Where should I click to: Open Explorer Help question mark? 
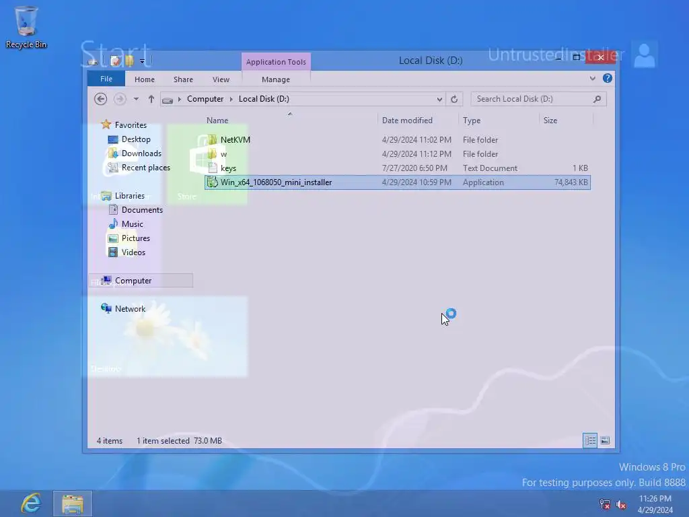608,78
